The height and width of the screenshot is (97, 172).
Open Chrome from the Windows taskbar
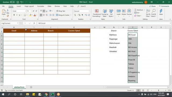46,94
